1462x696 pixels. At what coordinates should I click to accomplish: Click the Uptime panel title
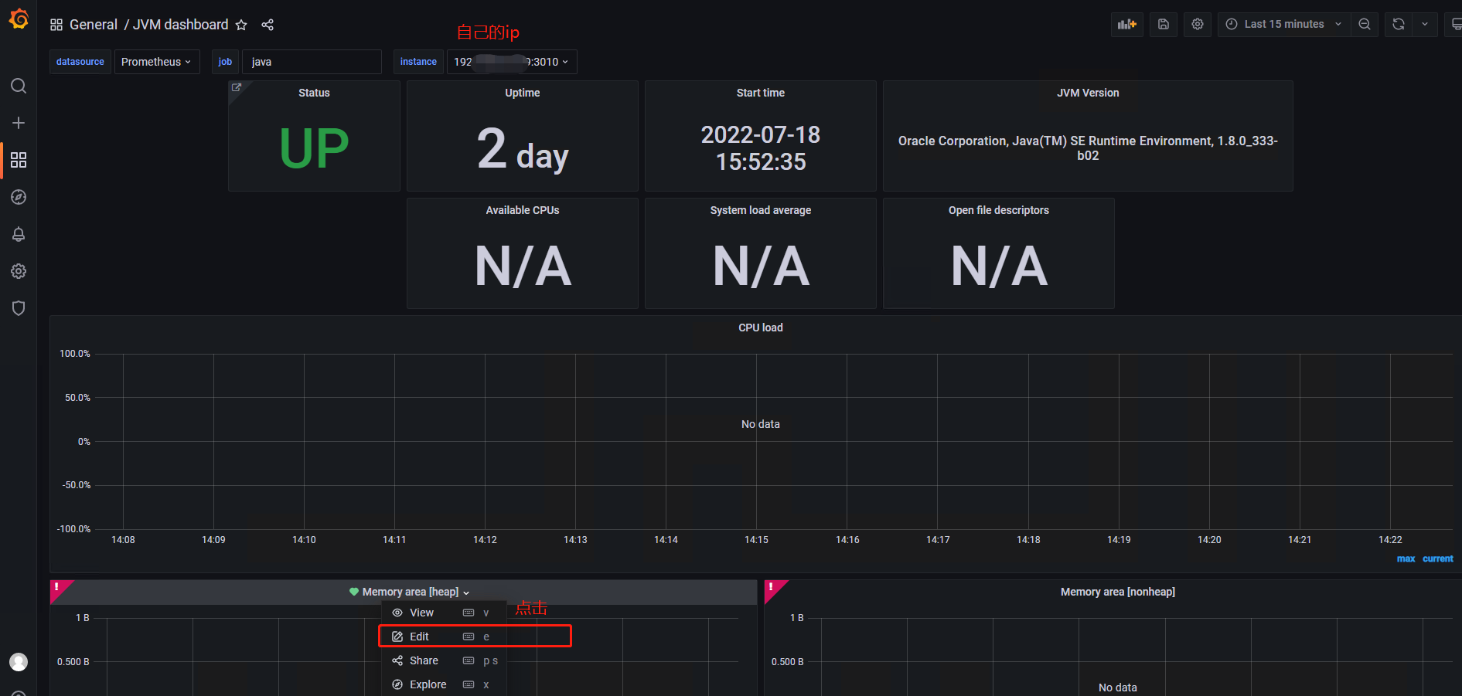[523, 93]
